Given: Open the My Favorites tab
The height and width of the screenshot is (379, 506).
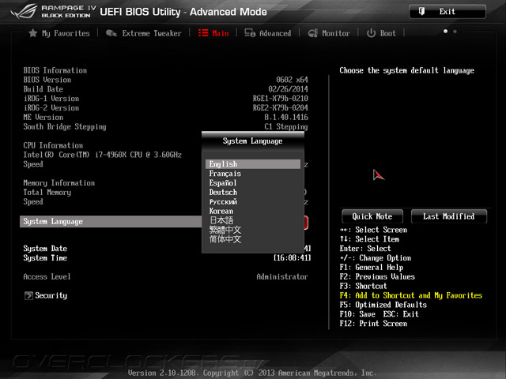Looking at the screenshot, I should pos(59,33).
